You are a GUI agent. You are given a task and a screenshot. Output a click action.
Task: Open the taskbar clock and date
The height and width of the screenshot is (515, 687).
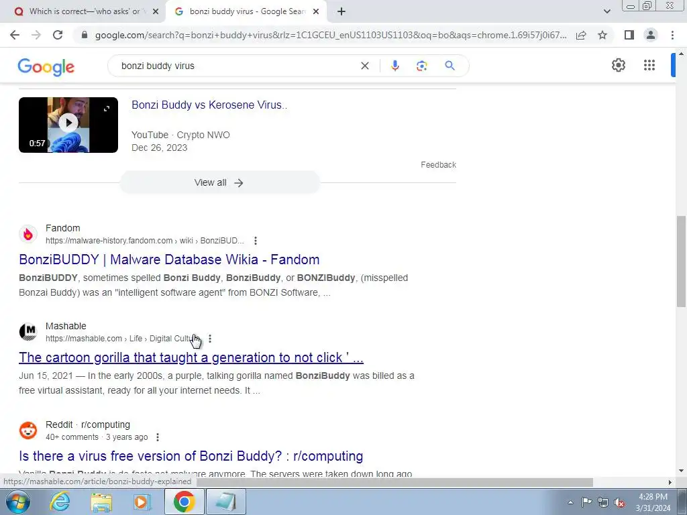tap(653, 502)
